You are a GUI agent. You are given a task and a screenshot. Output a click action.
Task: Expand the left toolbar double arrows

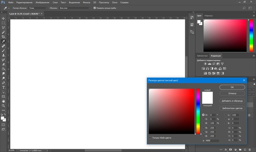tap(2, 12)
